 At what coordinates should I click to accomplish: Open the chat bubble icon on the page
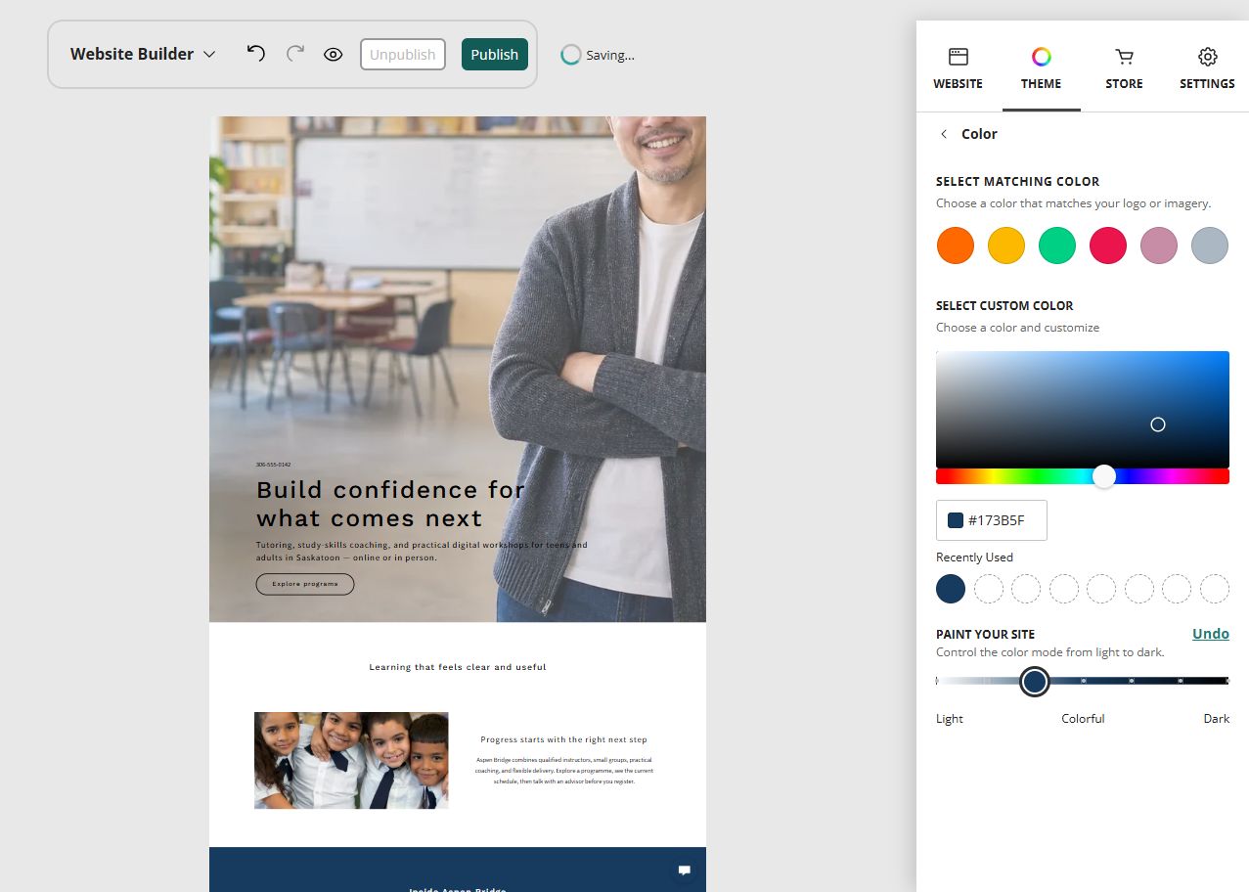[685, 870]
